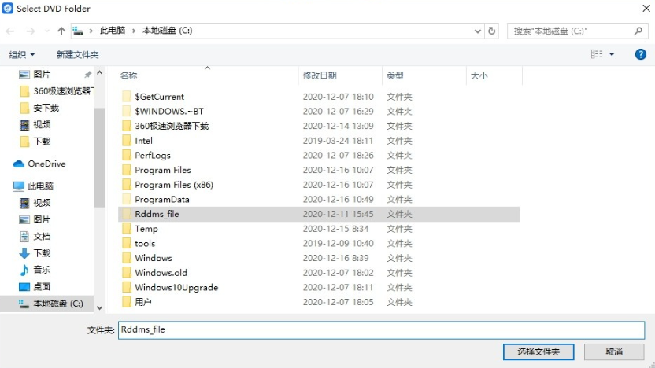Sort by 修改日期 column header
655x368 pixels.
point(320,75)
